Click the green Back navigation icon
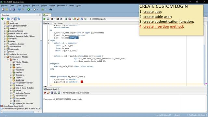 (29, 9)
